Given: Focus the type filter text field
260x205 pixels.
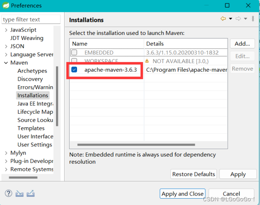Looking at the screenshot, I should pos(31,20).
